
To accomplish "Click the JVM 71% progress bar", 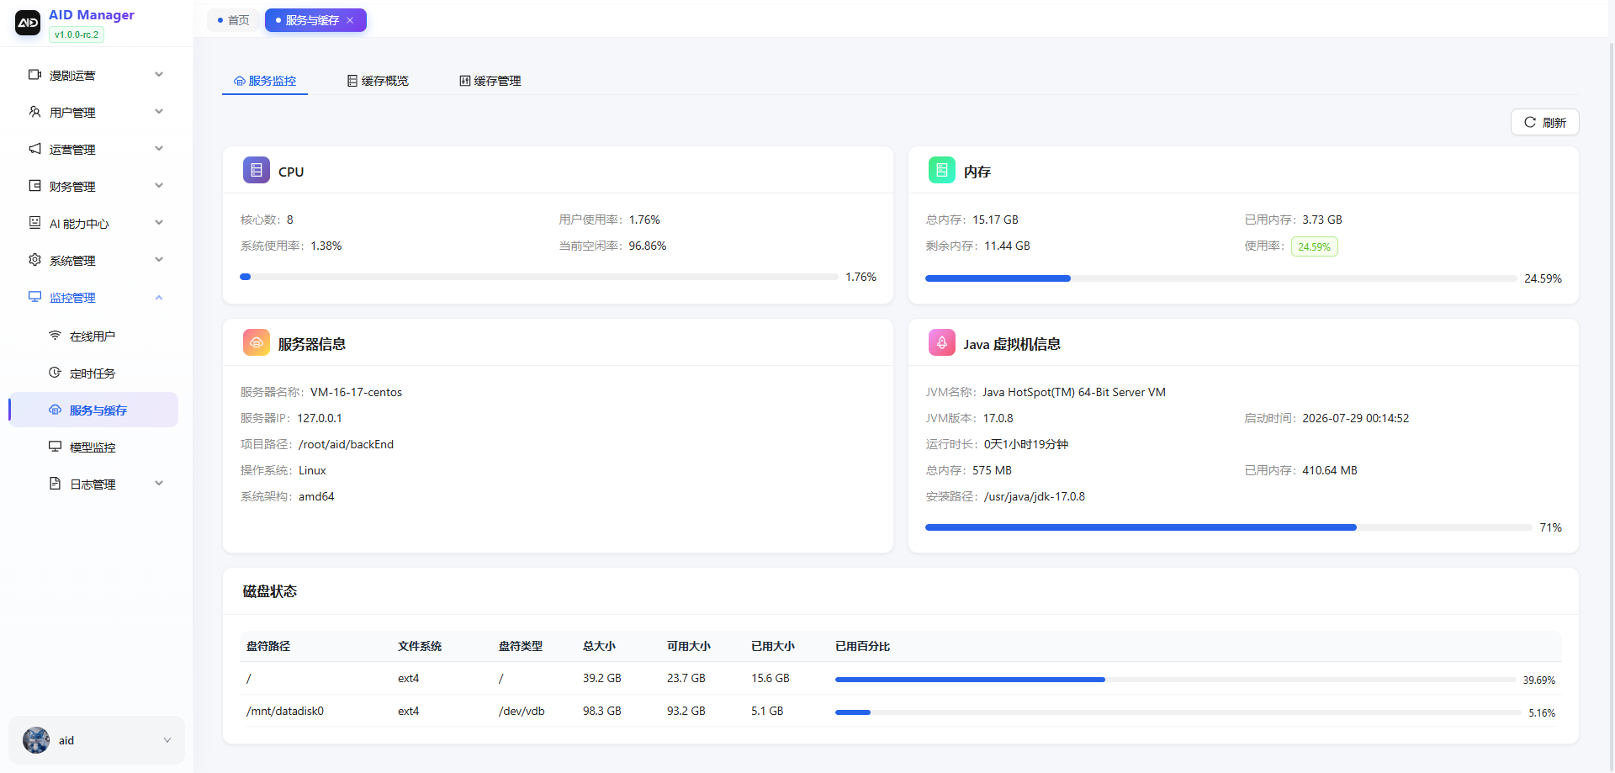I will pyautogui.click(x=1228, y=527).
